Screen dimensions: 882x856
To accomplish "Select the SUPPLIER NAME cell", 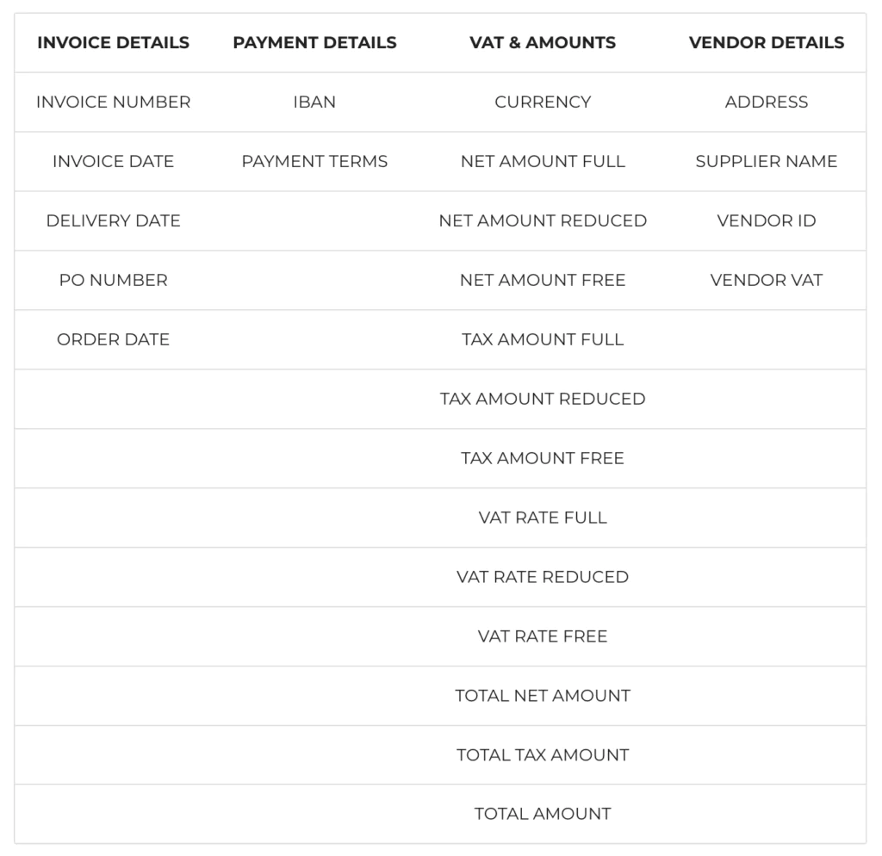I will [x=766, y=161].
